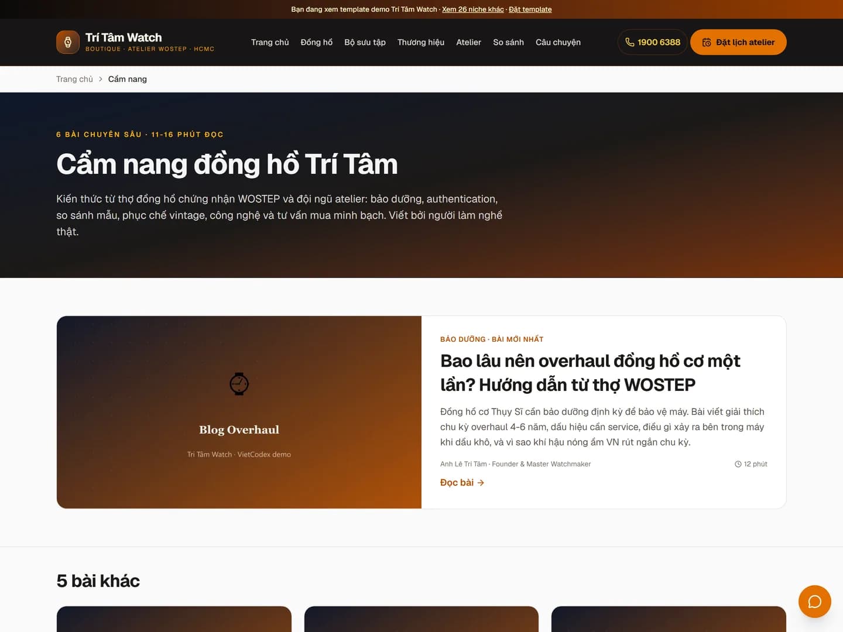The height and width of the screenshot is (632, 843).
Task: Click Đặt template link in banner
Action: pyautogui.click(x=530, y=9)
